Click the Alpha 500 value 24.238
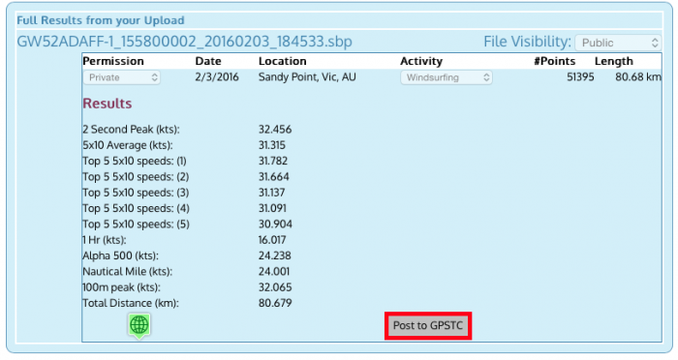 coord(274,255)
